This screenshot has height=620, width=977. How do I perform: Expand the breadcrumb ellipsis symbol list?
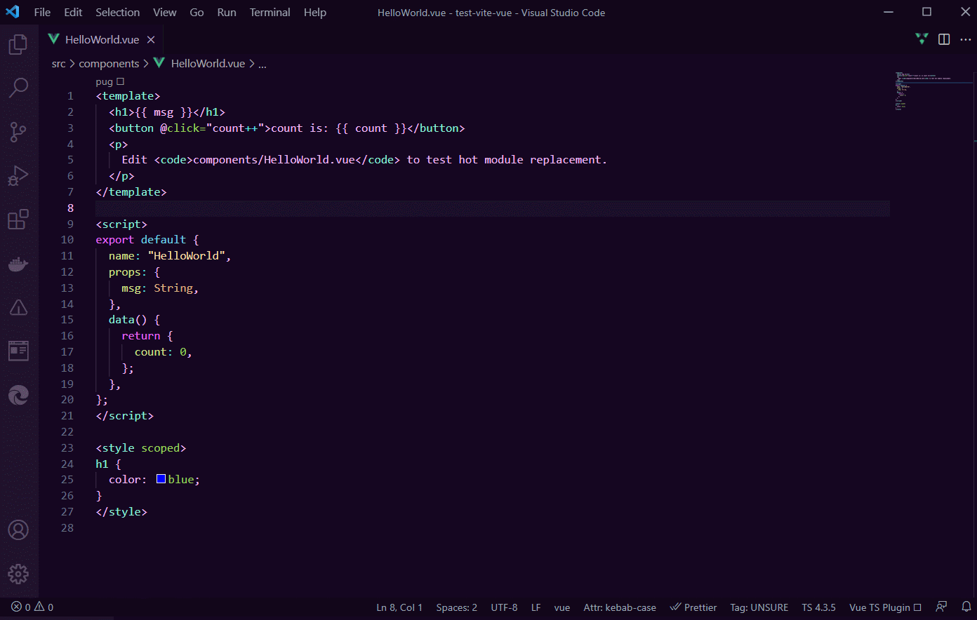262,64
